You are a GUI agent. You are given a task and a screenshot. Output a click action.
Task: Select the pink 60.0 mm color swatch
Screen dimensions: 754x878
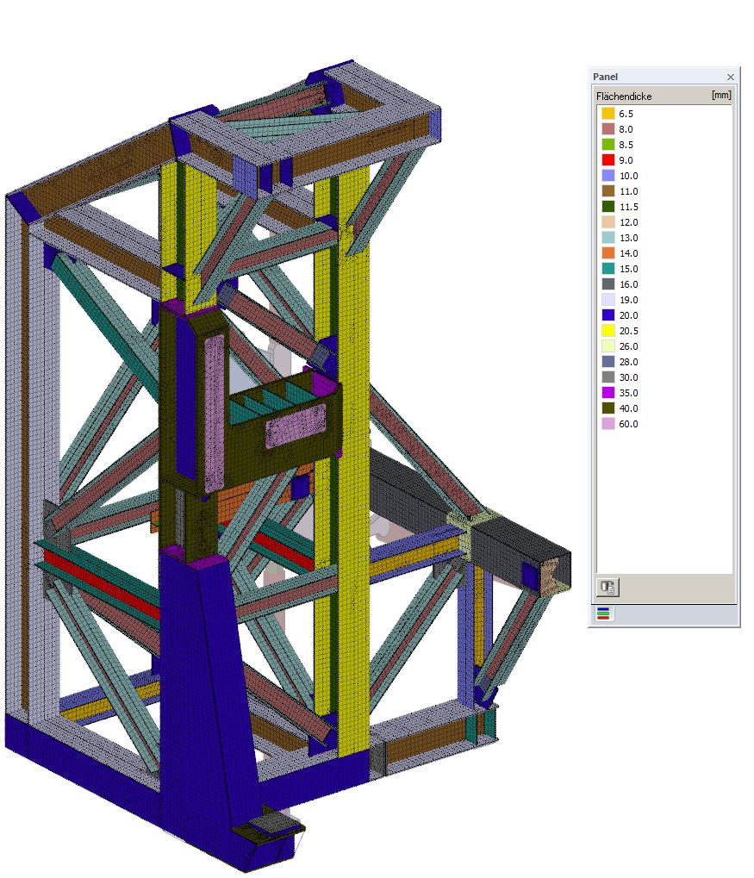(x=608, y=424)
